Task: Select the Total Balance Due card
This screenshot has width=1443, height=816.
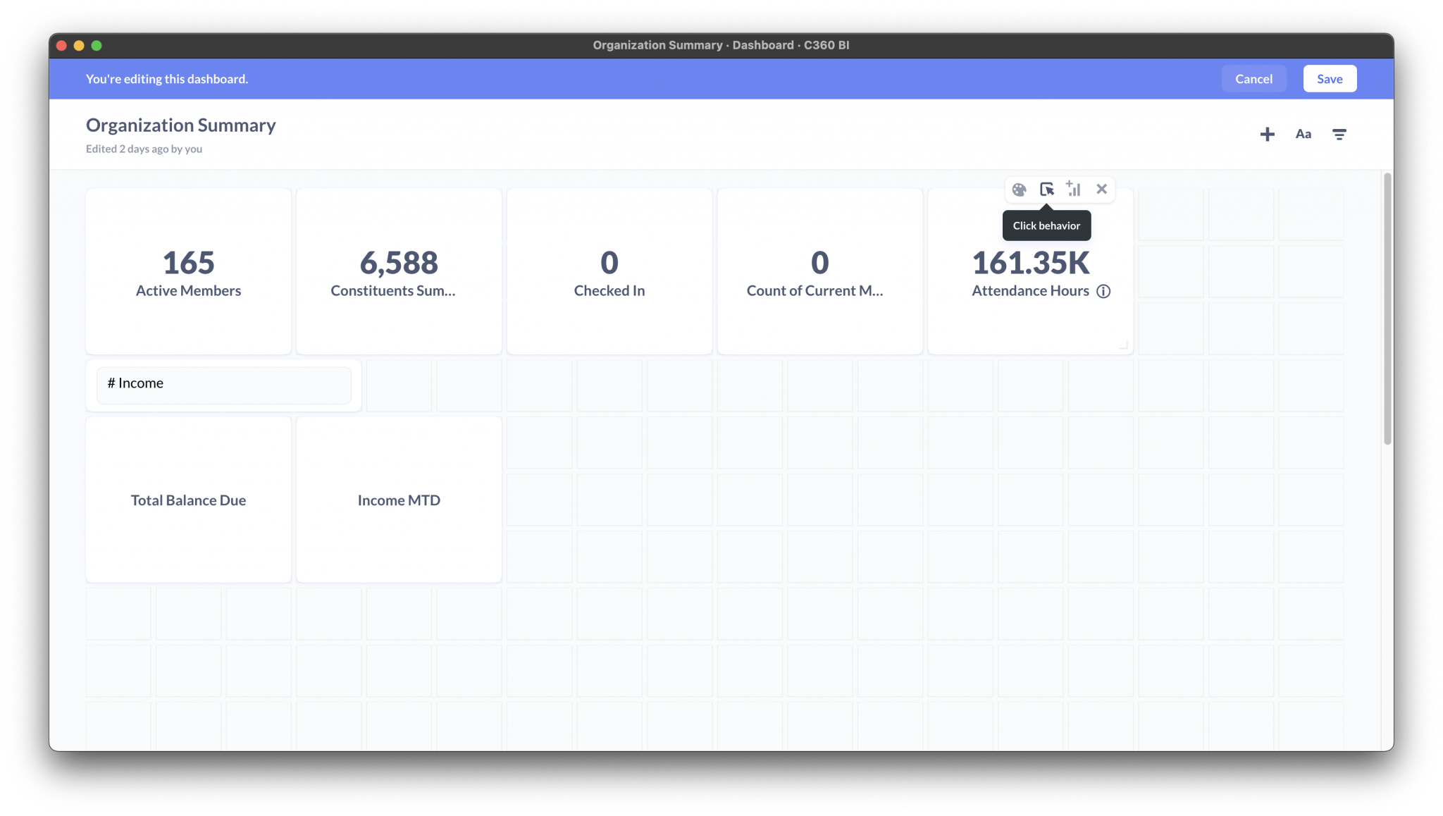Action: (x=187, y=500)
